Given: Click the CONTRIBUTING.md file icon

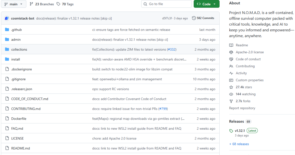Looking at the screenshot, I should pos(7,109).
